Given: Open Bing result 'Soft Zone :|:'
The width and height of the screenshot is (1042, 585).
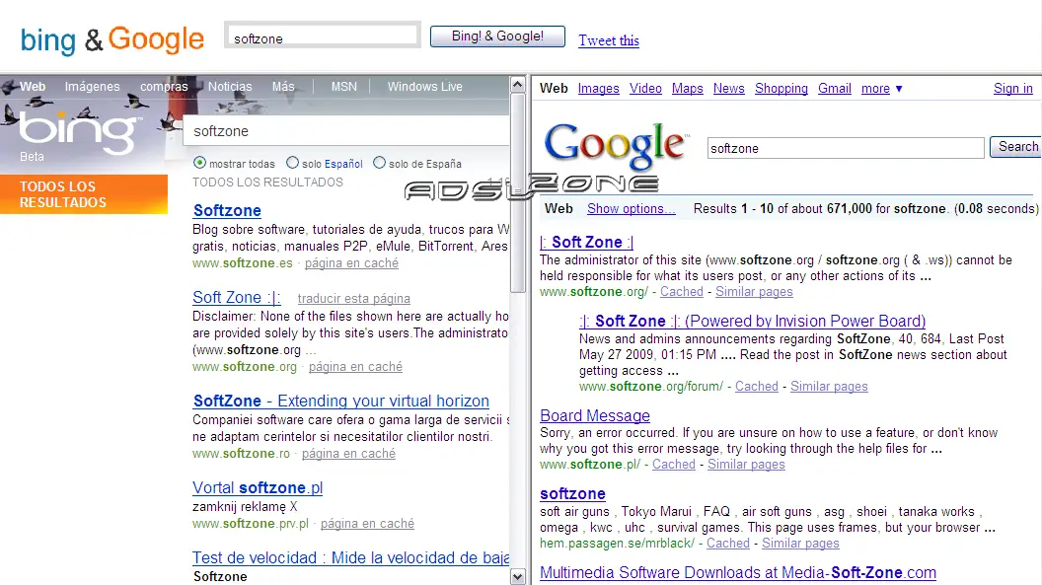Looking at the screenshot, I should pyautogui.click(x=237, y=298).
